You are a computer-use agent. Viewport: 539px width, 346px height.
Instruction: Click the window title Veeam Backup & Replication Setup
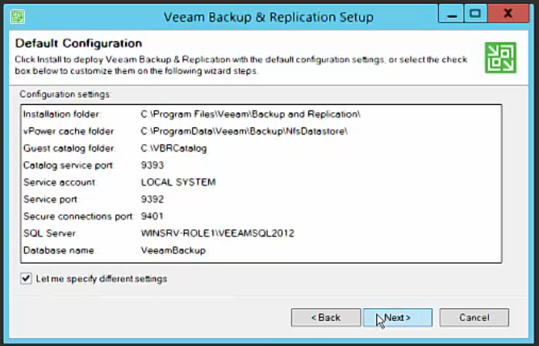pyautogui.click(x=269, y=17)
